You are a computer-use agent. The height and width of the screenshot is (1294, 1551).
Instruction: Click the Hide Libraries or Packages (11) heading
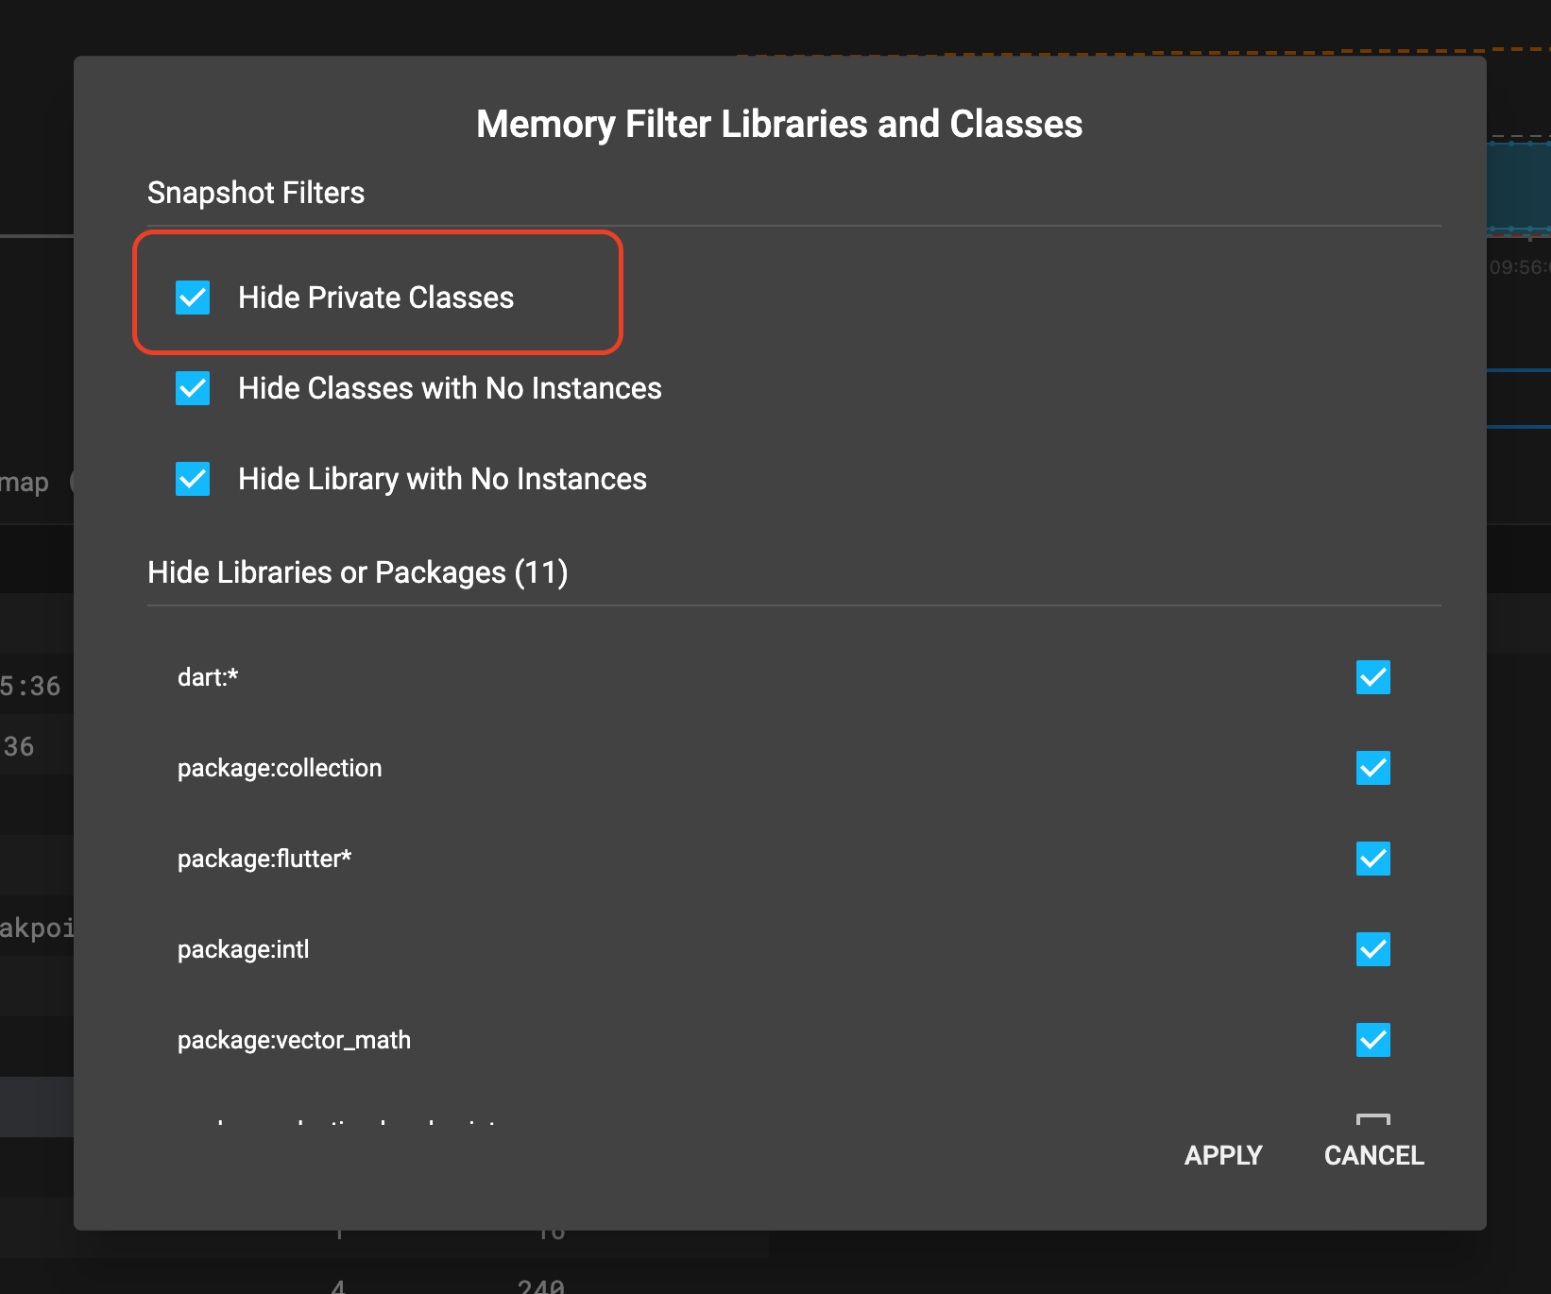coord(358,572)
